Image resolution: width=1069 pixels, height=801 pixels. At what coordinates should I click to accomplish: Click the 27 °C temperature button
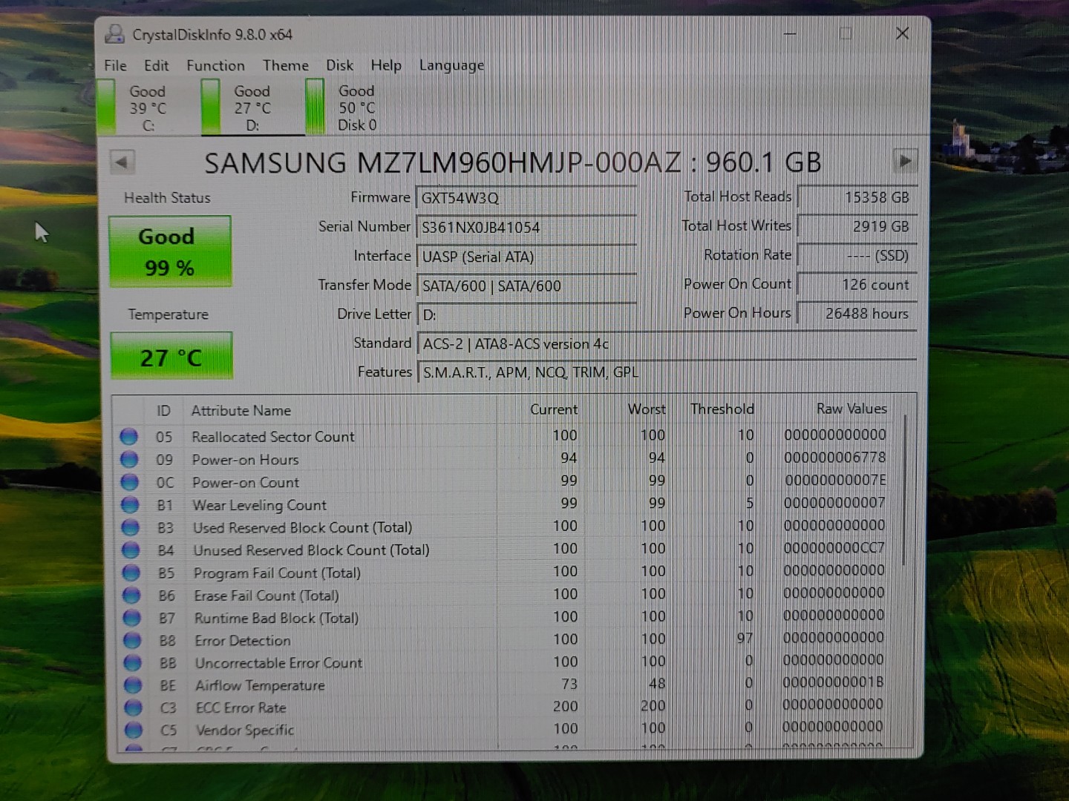pyautogui.click(x=171, y=356)
